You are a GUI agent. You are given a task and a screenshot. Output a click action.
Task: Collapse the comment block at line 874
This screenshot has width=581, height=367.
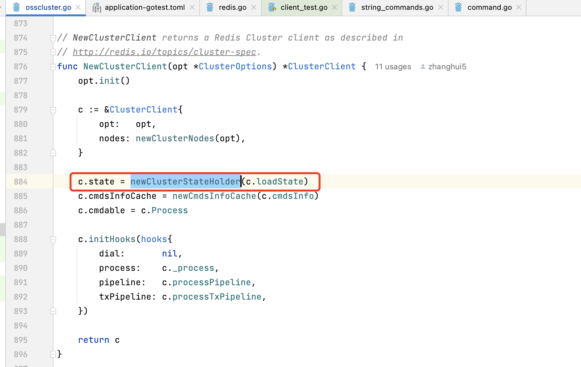click(53, 38)
